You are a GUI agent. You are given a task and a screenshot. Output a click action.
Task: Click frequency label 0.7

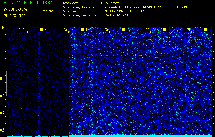[x=2, y=113]
